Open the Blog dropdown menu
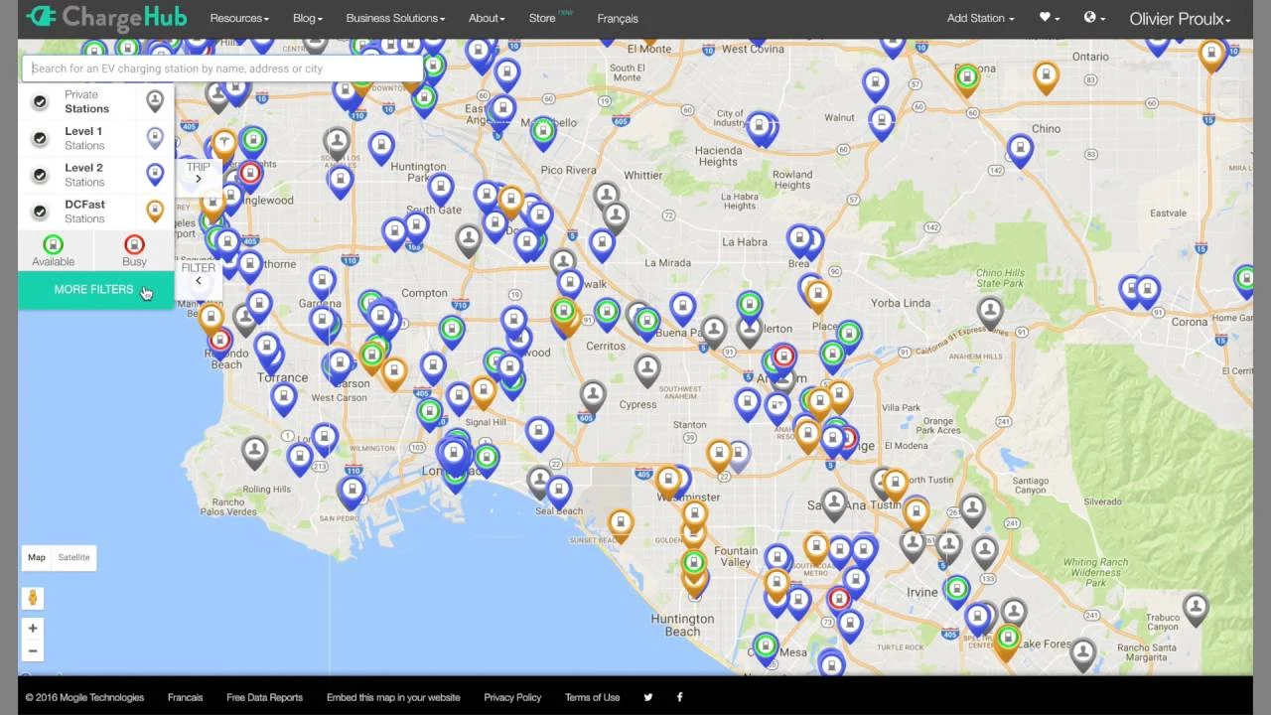1271x715 pixels. (308, 18)
